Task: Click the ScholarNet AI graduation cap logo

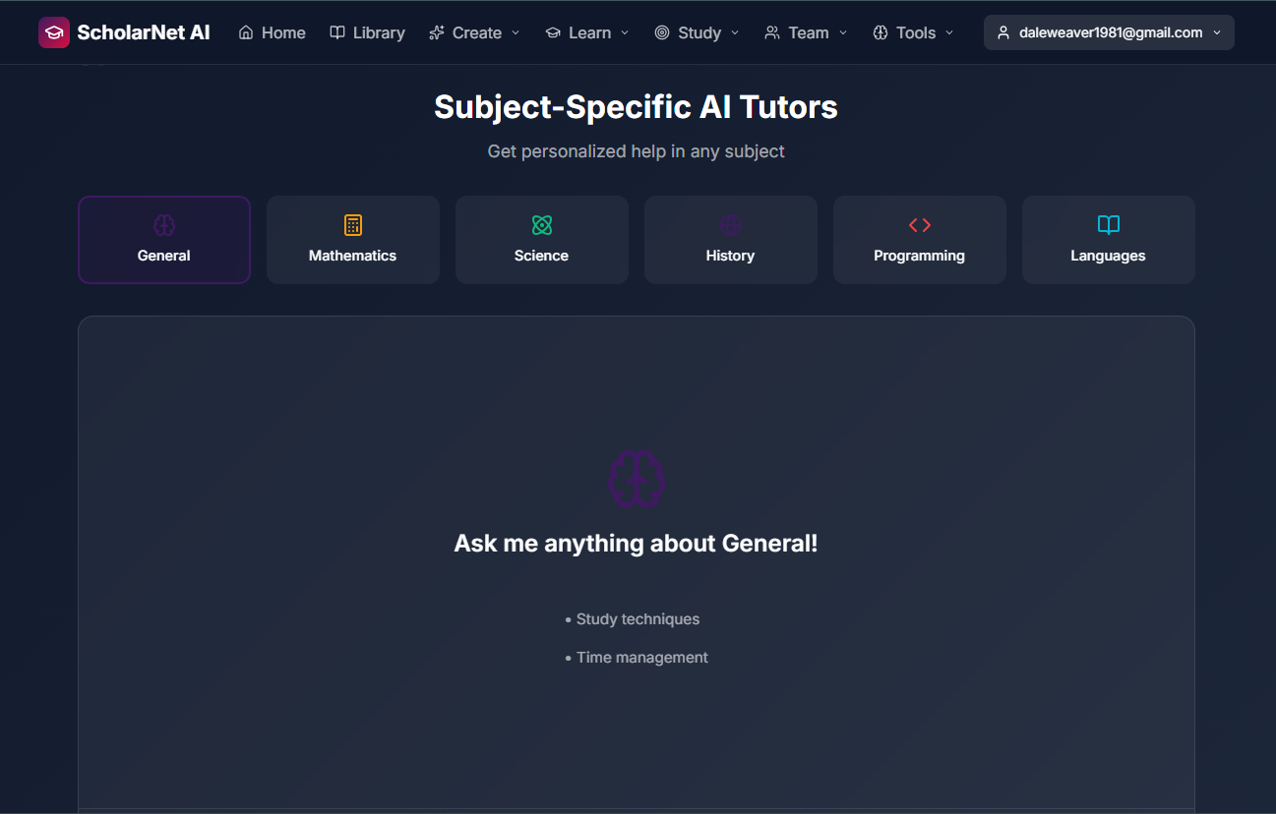Action: click(53, 31)
